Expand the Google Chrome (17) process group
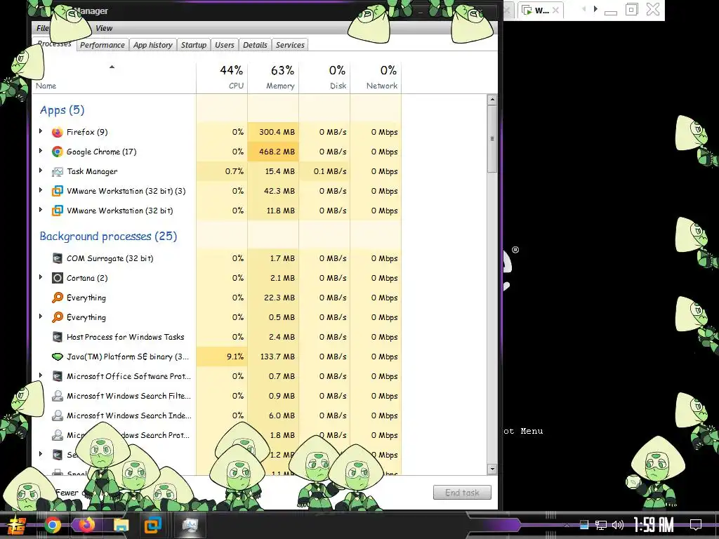719x539 pixels. (x=40, y=152)
